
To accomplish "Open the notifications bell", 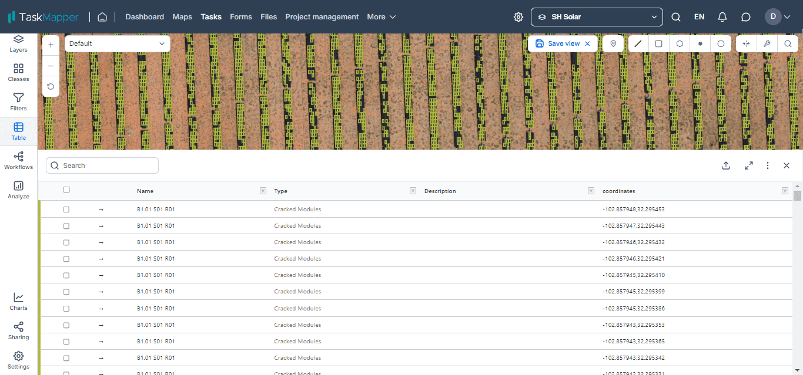I will (x=722, y=17).
